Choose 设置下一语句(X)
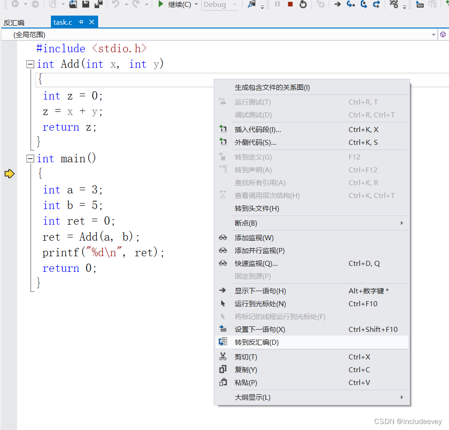Image resolution: width=449 pixels, height=430 pixels. pyautogui.click(x=312, y=330)
